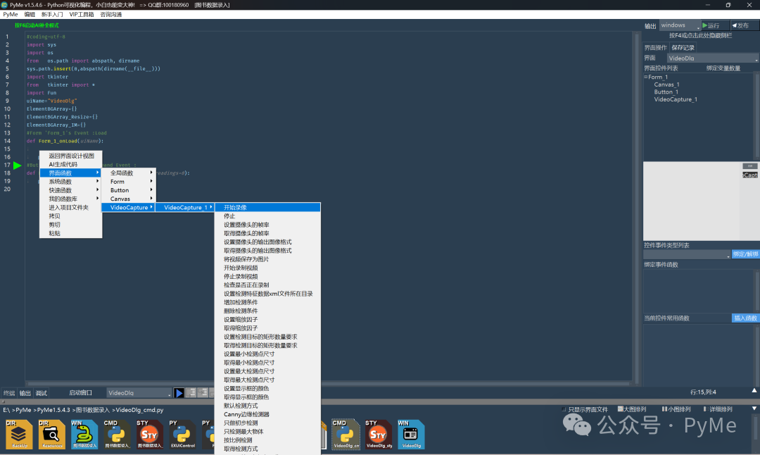Select Canvas_1 in the control tree
Screen dimensions: 760x455
(666, 85)
